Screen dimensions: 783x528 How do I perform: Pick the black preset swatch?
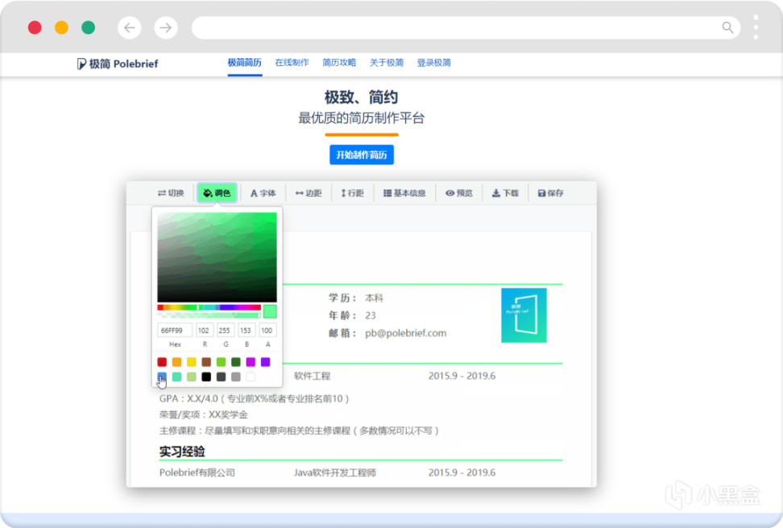(206, 376)
